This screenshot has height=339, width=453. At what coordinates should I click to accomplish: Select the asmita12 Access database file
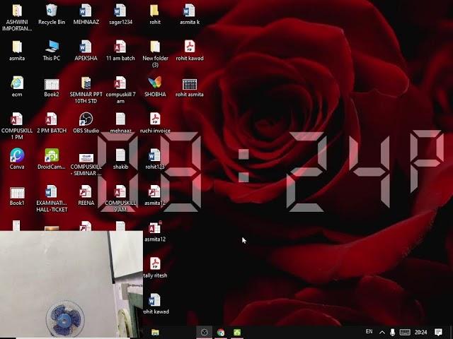[155, 232]
